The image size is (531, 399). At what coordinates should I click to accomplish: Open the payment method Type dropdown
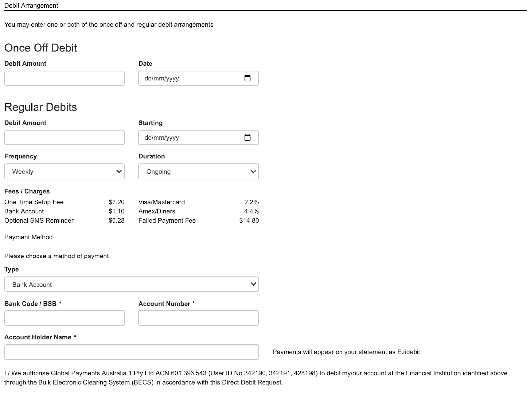(131, 284)
